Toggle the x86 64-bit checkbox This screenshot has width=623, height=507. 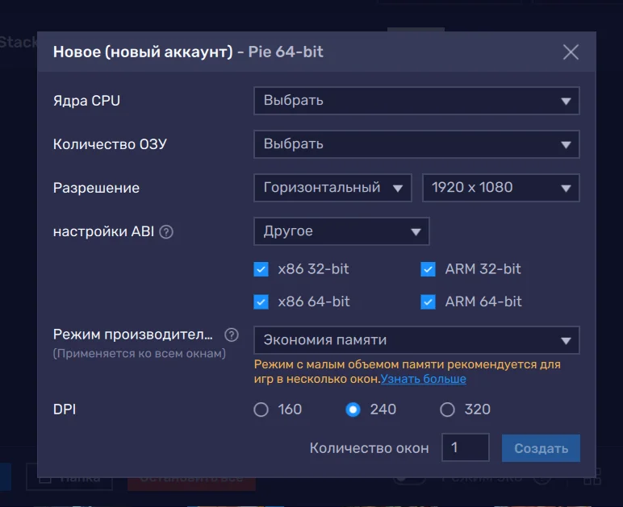(261, 301)
